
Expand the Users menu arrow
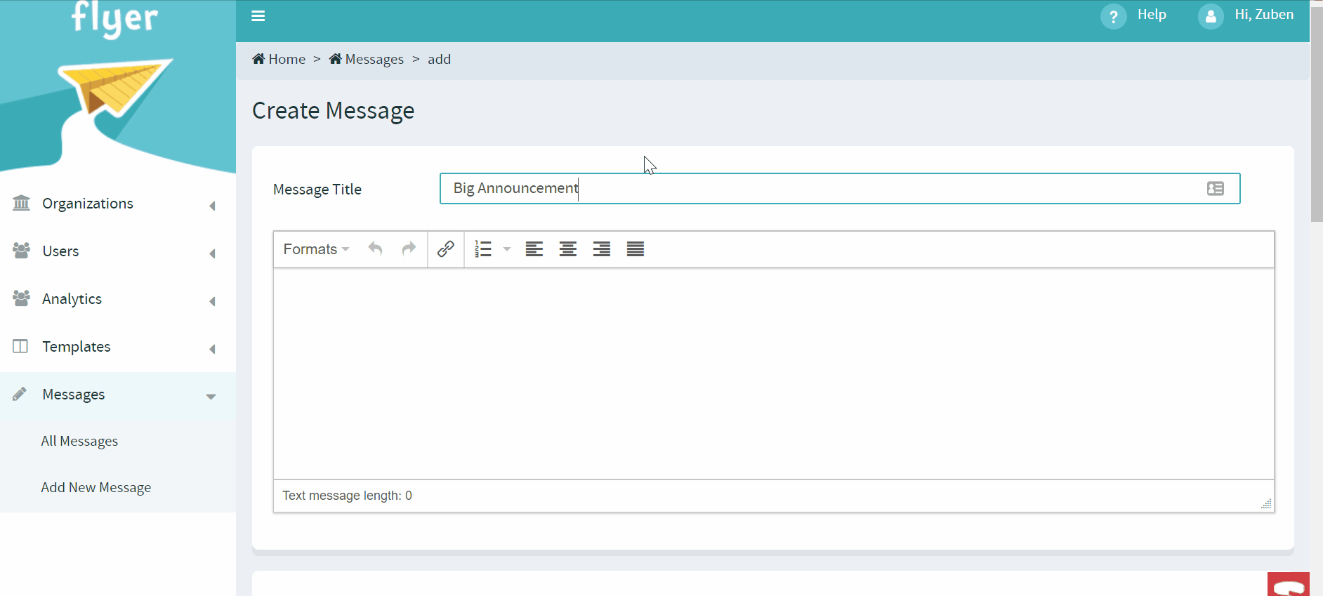[212, 253]
